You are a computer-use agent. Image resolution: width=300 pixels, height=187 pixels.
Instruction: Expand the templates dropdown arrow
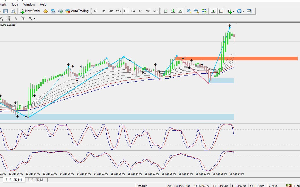pos(253,11)
